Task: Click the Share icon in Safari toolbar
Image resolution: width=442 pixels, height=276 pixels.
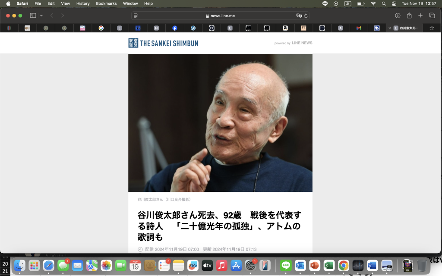Action: 409,16
